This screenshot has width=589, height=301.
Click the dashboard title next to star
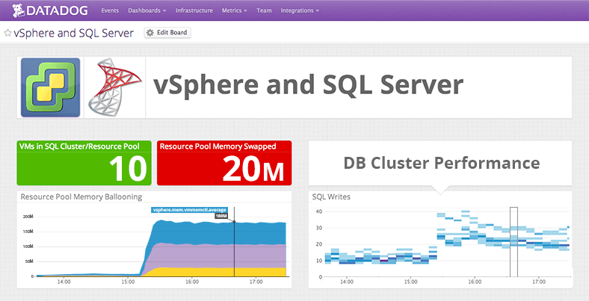click(73, 33)
